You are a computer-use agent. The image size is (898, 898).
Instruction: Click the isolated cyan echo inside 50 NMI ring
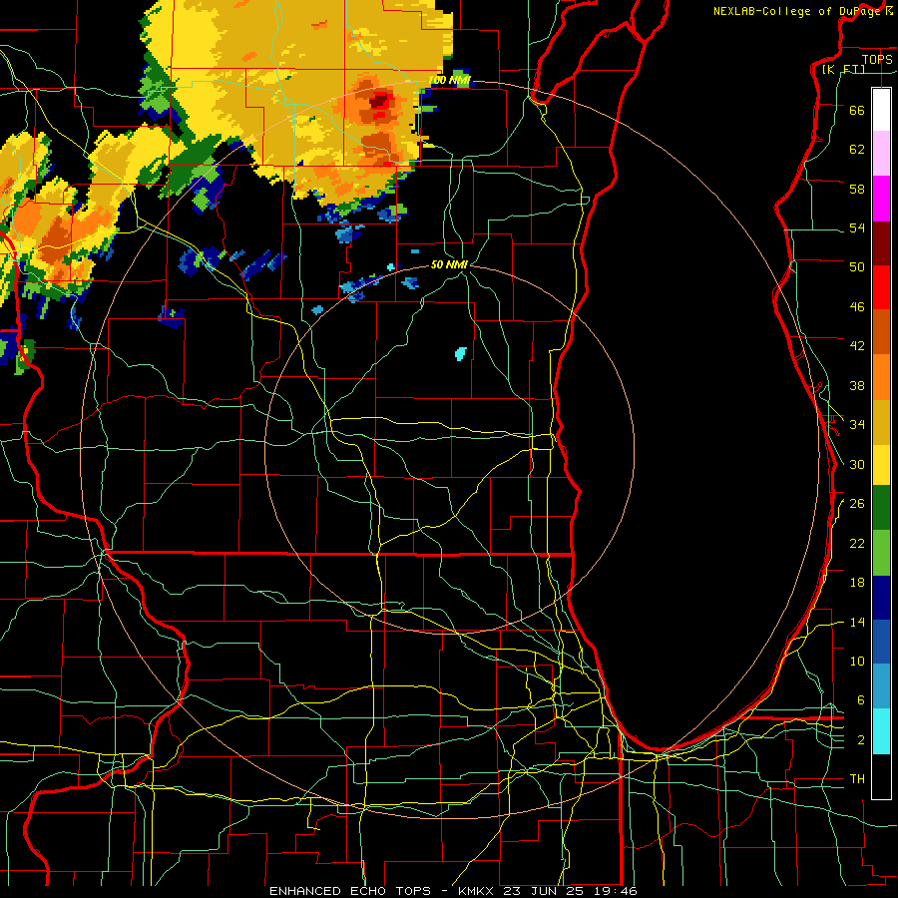coord(460,354)
